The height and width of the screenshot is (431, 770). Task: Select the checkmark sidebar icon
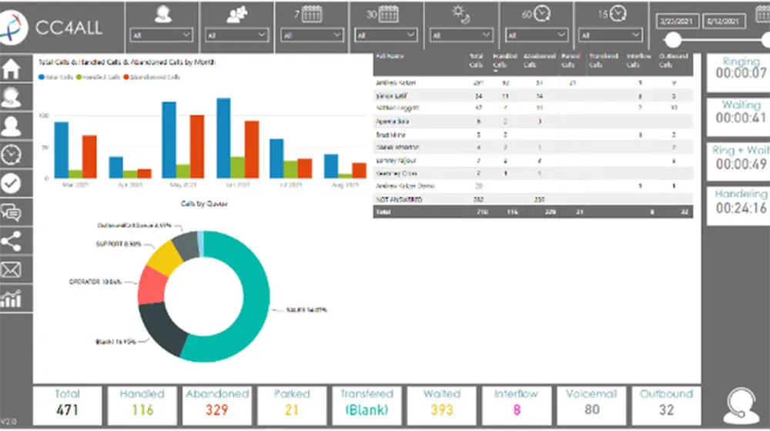12,184
